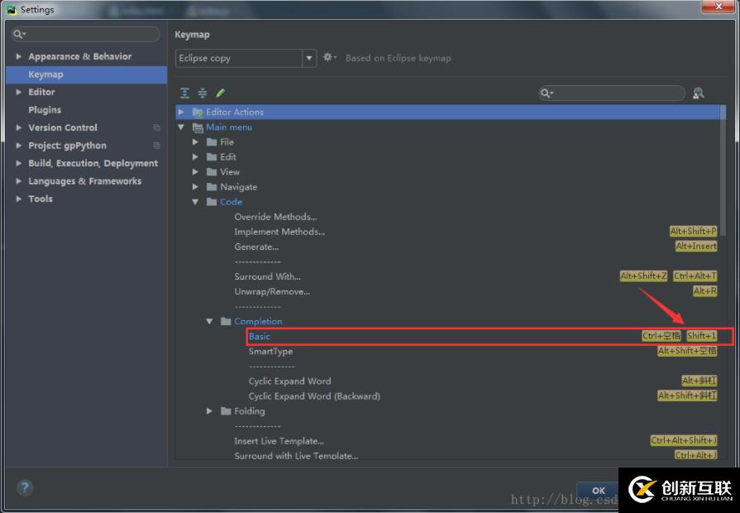Click the Alt+Insert shortcut label
The width and height of the screenshot is (740, 513).
click(x=696, y=246)
